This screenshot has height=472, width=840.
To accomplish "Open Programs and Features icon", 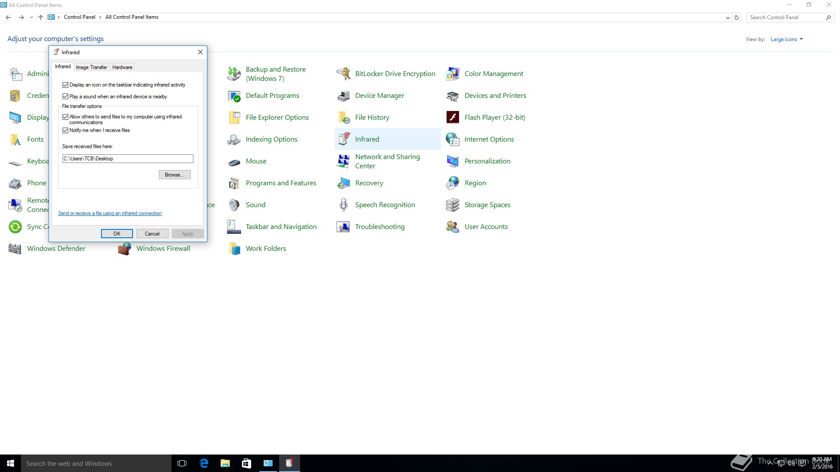I will click(234, 183).
